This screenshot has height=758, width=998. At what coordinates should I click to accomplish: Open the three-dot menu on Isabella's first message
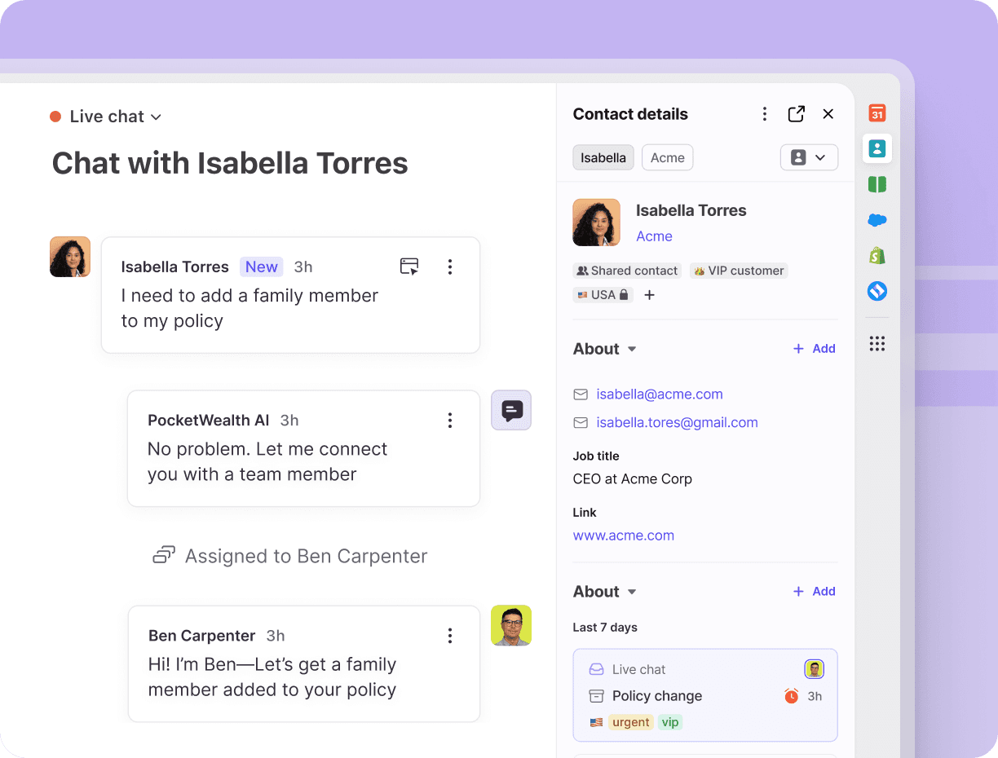(449, 267)
